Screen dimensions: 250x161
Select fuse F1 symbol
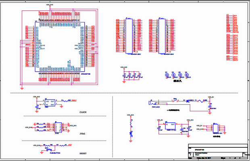point(200,101)
